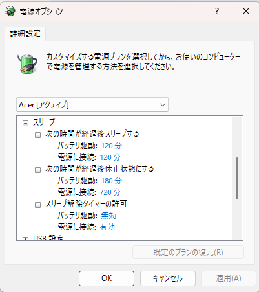259x292 pixels.
Task: Click the キャンセル button
Action: pos(168,278)
